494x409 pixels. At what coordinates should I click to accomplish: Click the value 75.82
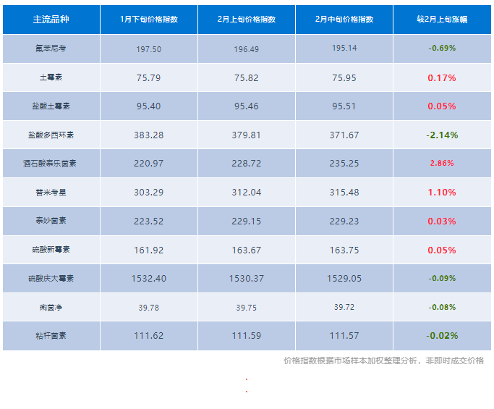(x=247, y=78)
